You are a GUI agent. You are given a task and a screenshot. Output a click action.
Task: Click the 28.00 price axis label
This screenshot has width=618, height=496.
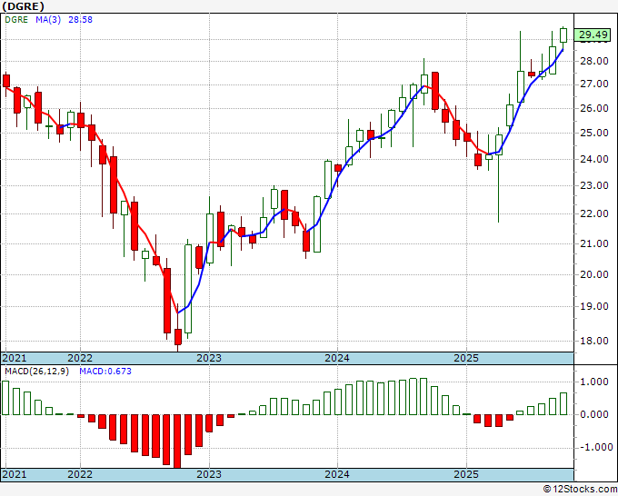[594, 61]
